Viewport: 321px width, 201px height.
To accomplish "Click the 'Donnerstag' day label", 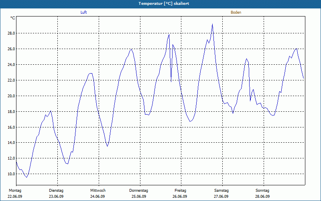I will (138, 191).
